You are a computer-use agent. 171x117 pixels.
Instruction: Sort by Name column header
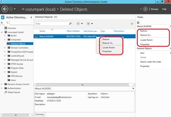tap(42, 31)
